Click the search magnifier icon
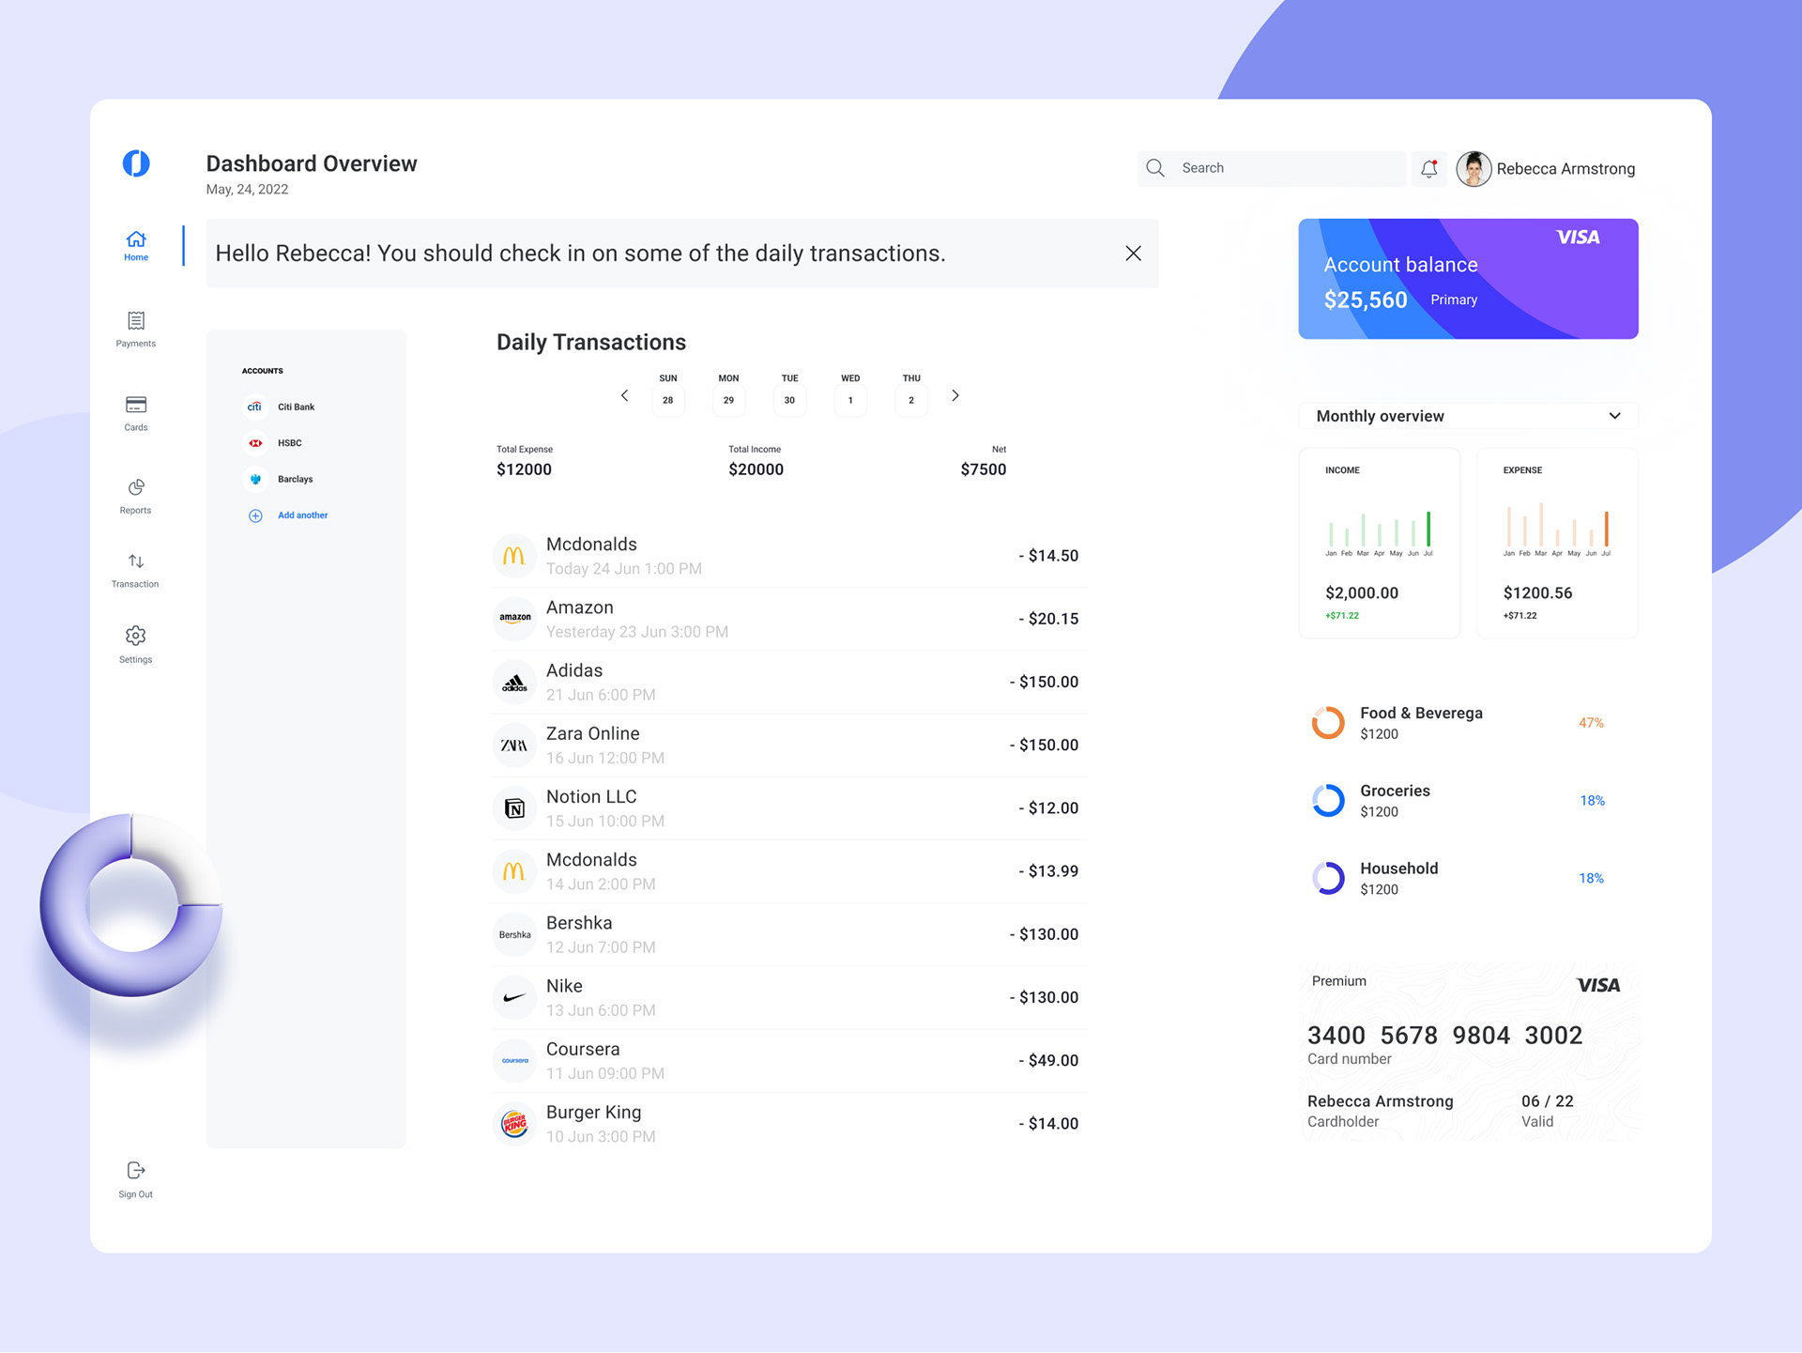Viewport: 1802px width, 1353px height. [1156, 168]
